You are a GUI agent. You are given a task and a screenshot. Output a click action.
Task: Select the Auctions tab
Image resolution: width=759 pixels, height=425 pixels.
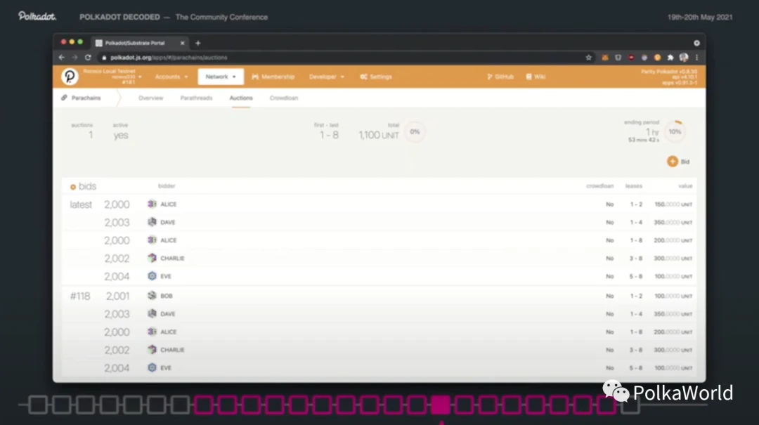pos(241,98)
